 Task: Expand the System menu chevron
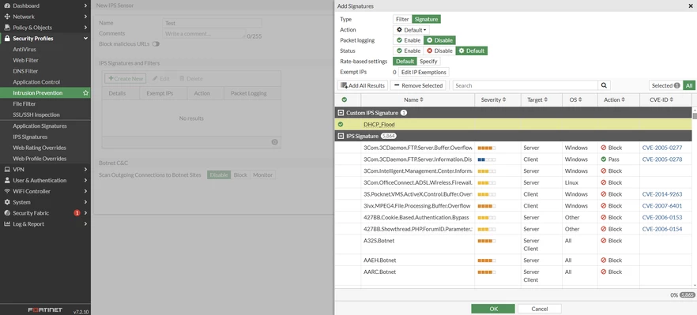click(85, 202)
